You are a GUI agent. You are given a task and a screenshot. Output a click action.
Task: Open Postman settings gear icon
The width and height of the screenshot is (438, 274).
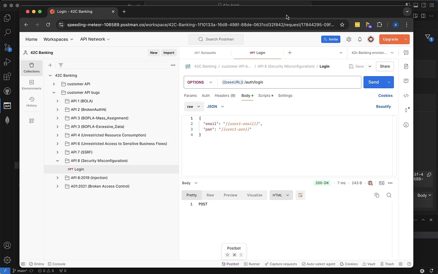(x=349, y=39)
